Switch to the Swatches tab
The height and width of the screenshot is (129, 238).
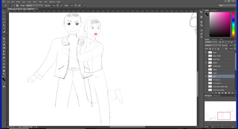tap(214, 11)
